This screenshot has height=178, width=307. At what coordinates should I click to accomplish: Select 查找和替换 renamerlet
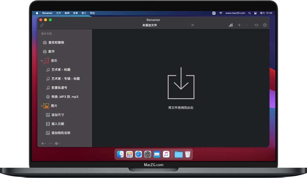[x=56, y=43]
